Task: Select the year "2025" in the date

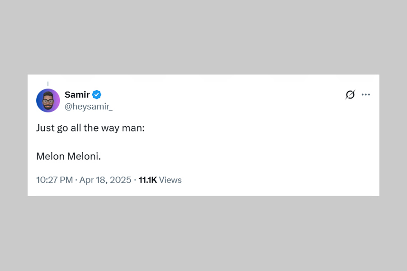Action: pos(120,180)
